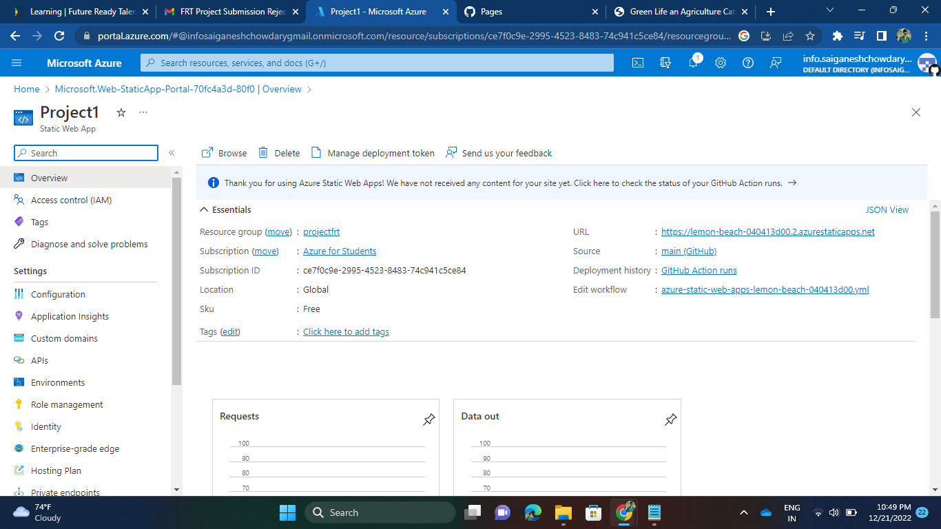Pin the Data out chart to dashboard

tap(670, 419)
